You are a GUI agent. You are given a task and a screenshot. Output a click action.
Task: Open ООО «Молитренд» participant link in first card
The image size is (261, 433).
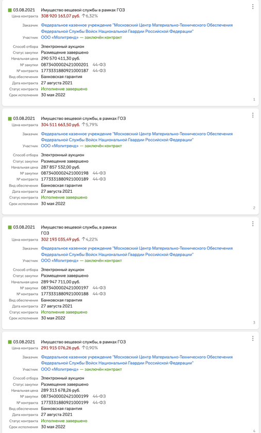(60, 37)
